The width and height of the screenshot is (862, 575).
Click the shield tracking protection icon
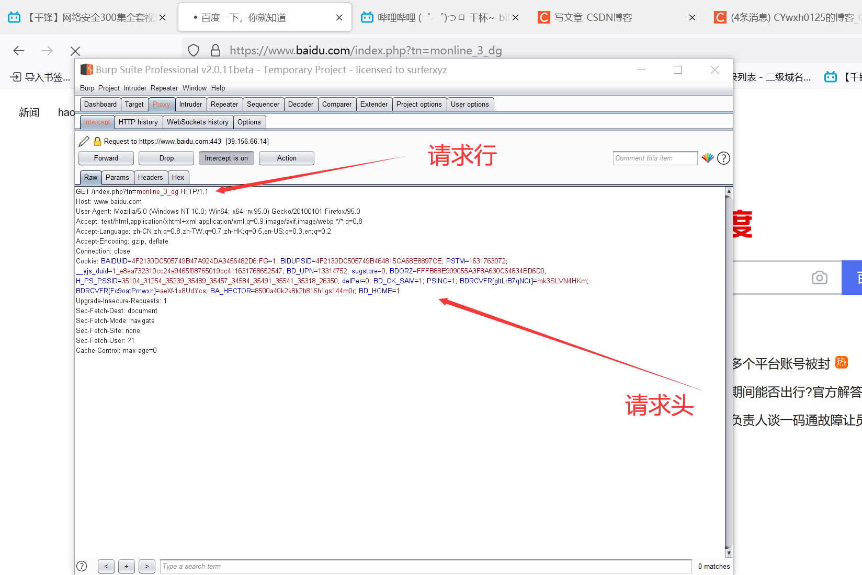(194, 50)
